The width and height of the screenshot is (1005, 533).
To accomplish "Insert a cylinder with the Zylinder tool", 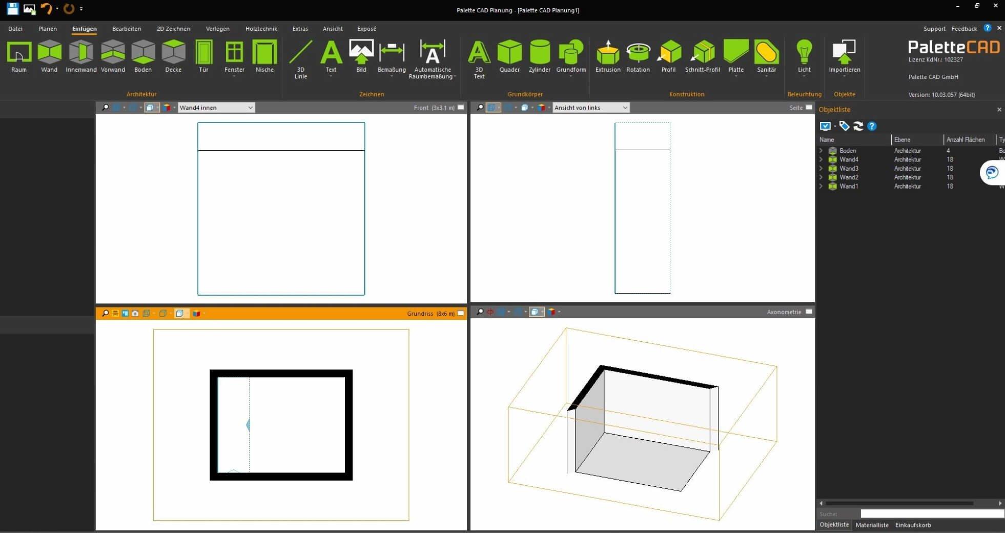I will coord(539,56).
